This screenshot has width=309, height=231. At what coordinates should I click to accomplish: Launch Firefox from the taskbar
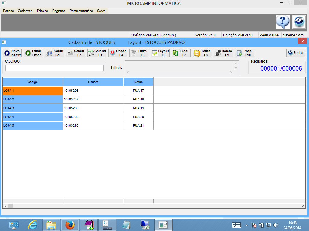(x=70, y=225)
